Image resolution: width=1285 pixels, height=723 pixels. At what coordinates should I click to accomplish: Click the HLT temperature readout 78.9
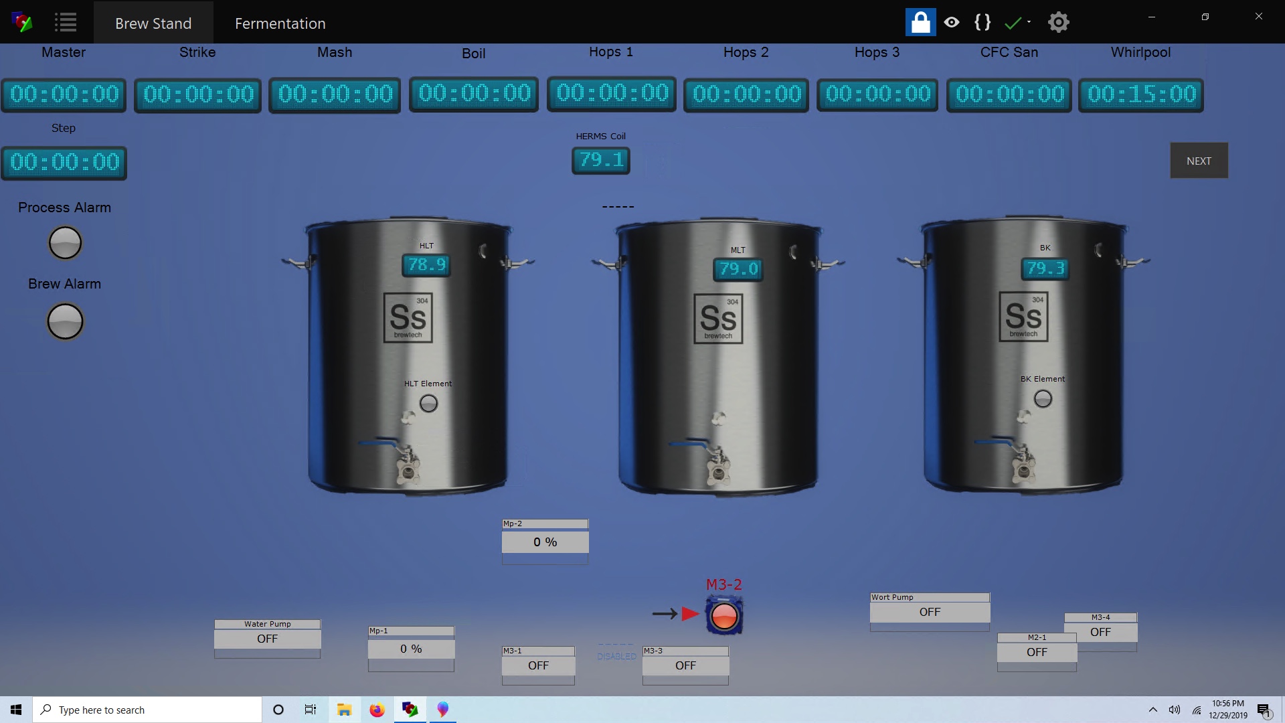[x=426, y=265]
